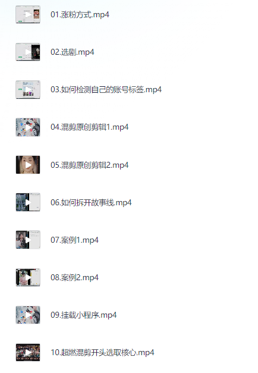The height and width of the screenshot is (373, 258).
Task: Open the 05.混剪原创剪辑2.mp4 file title
Action: point(89,165)
